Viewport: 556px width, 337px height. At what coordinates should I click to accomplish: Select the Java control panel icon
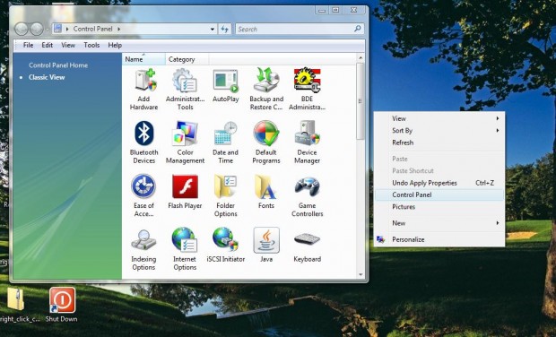[266, 245]
